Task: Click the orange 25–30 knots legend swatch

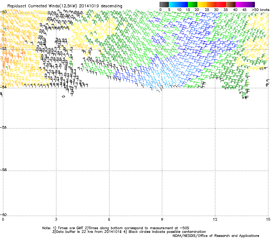Action: point(212,4)
